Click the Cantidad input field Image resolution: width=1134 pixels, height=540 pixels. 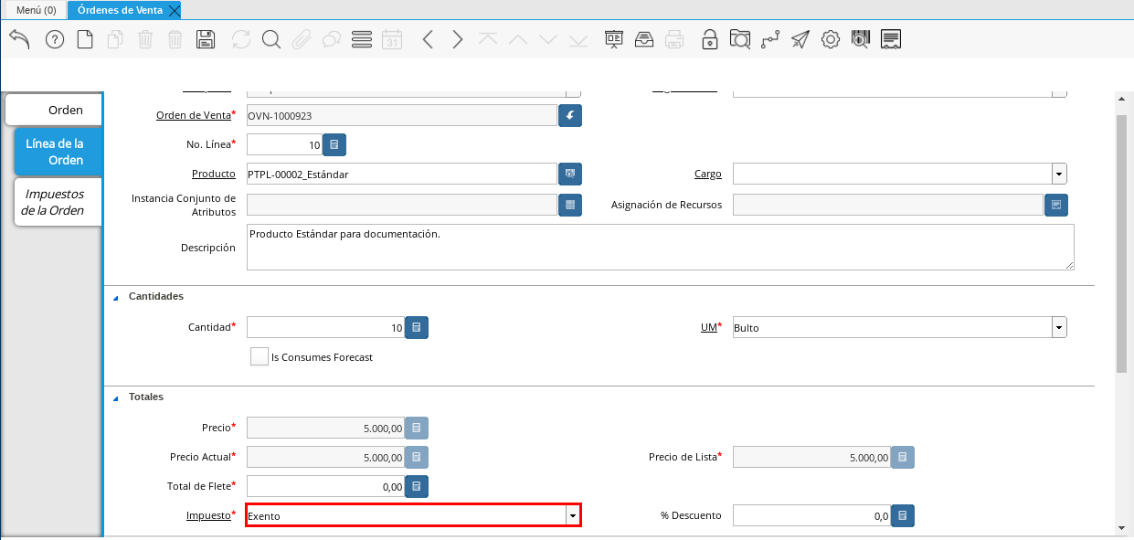pos(325,327)
